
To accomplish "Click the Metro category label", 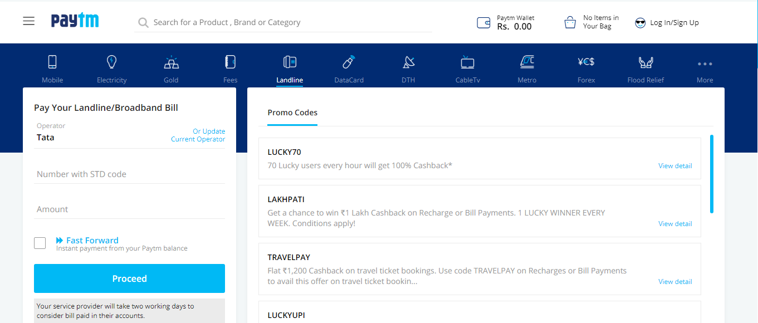I will [x=527, y=80].
